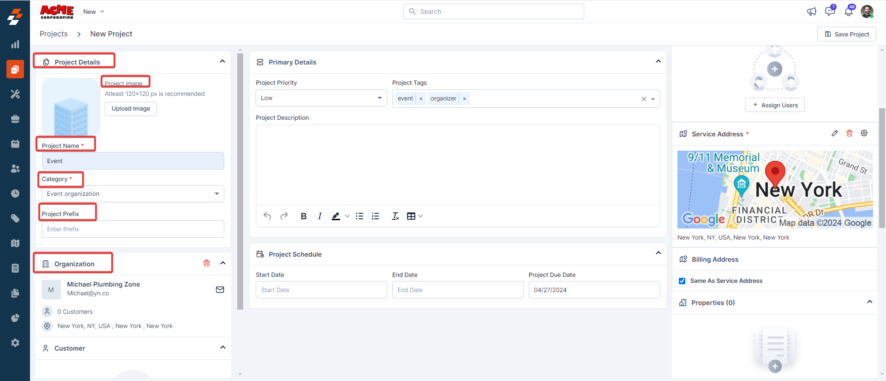Open the New menu in header
Viewport: 886px width, 381px height.
coord(94,12)
